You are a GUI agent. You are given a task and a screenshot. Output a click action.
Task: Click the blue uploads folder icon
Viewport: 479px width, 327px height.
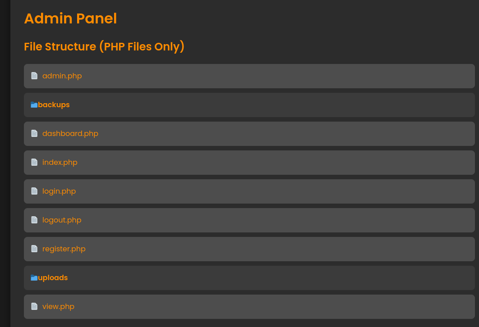(34, 277)
